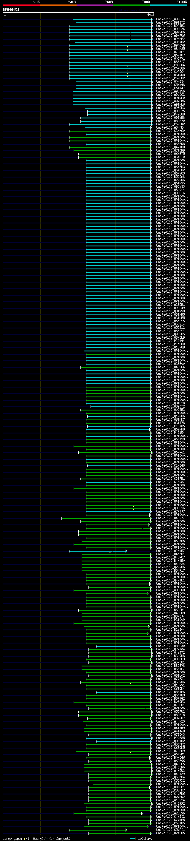
Task: Select the UniRef100_C3KHG0 label
Action: coord(170,131)
